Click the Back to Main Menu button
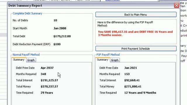Image resolution: width=187 pixels, height=105 pixels. pyautogui.click(x=136, y=15)
